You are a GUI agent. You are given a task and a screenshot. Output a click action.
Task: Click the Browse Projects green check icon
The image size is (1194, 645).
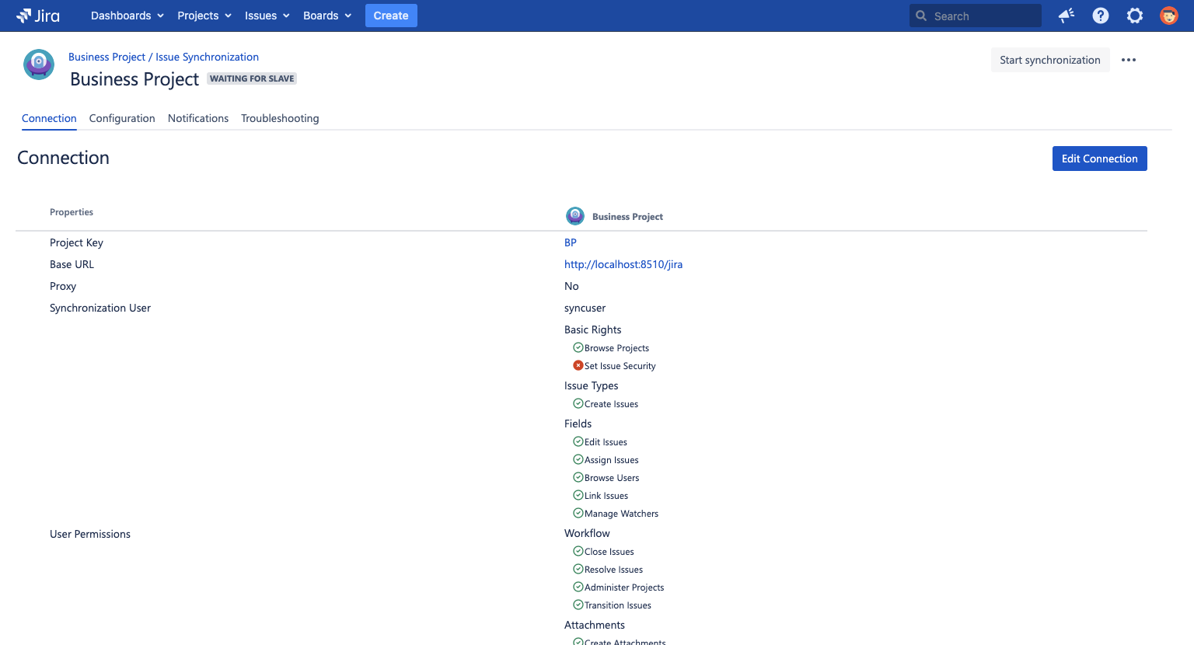(x=578, y=347)
